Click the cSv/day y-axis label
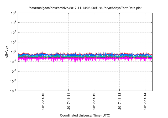 tap(7, 52)
